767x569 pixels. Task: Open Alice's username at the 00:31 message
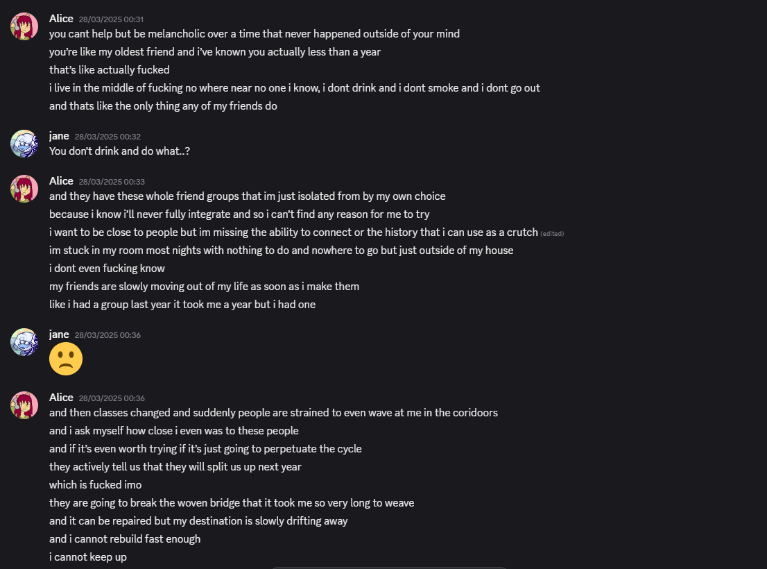click(x=61, y=19)
